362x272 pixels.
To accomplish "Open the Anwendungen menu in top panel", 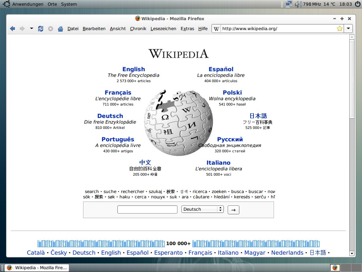I will pos(28,4).
